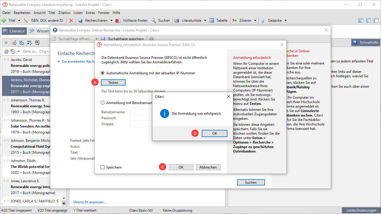Switch to the Literatur tab
Screen dimensions: 381x214
[14, 31]
